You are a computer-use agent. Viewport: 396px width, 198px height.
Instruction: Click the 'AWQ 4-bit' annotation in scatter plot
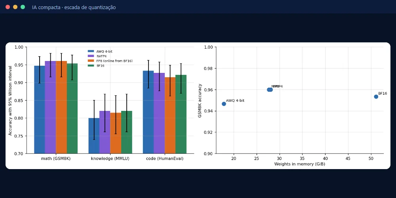click(235, 101)
